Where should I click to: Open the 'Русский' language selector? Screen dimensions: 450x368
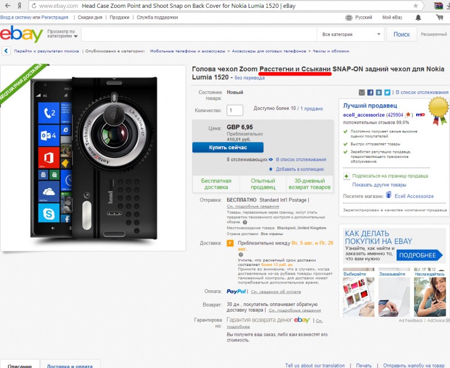(x=363, y=17)
